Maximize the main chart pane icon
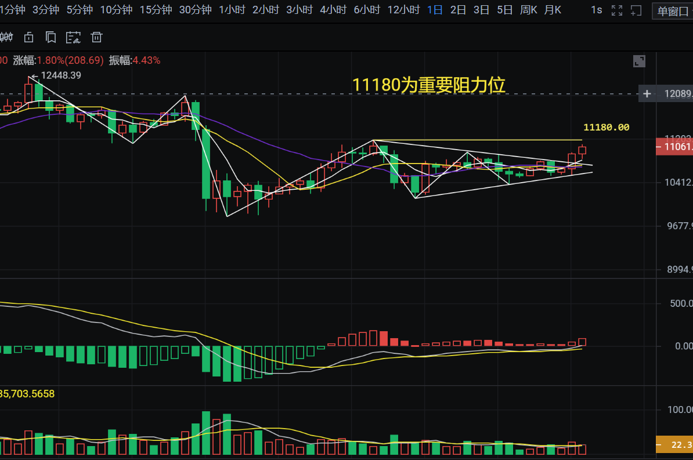 639,61
